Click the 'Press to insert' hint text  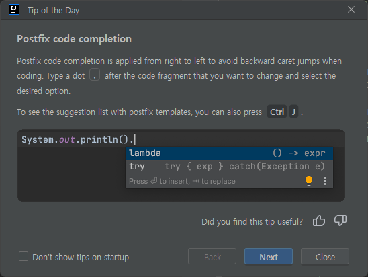tap(182, 181)
